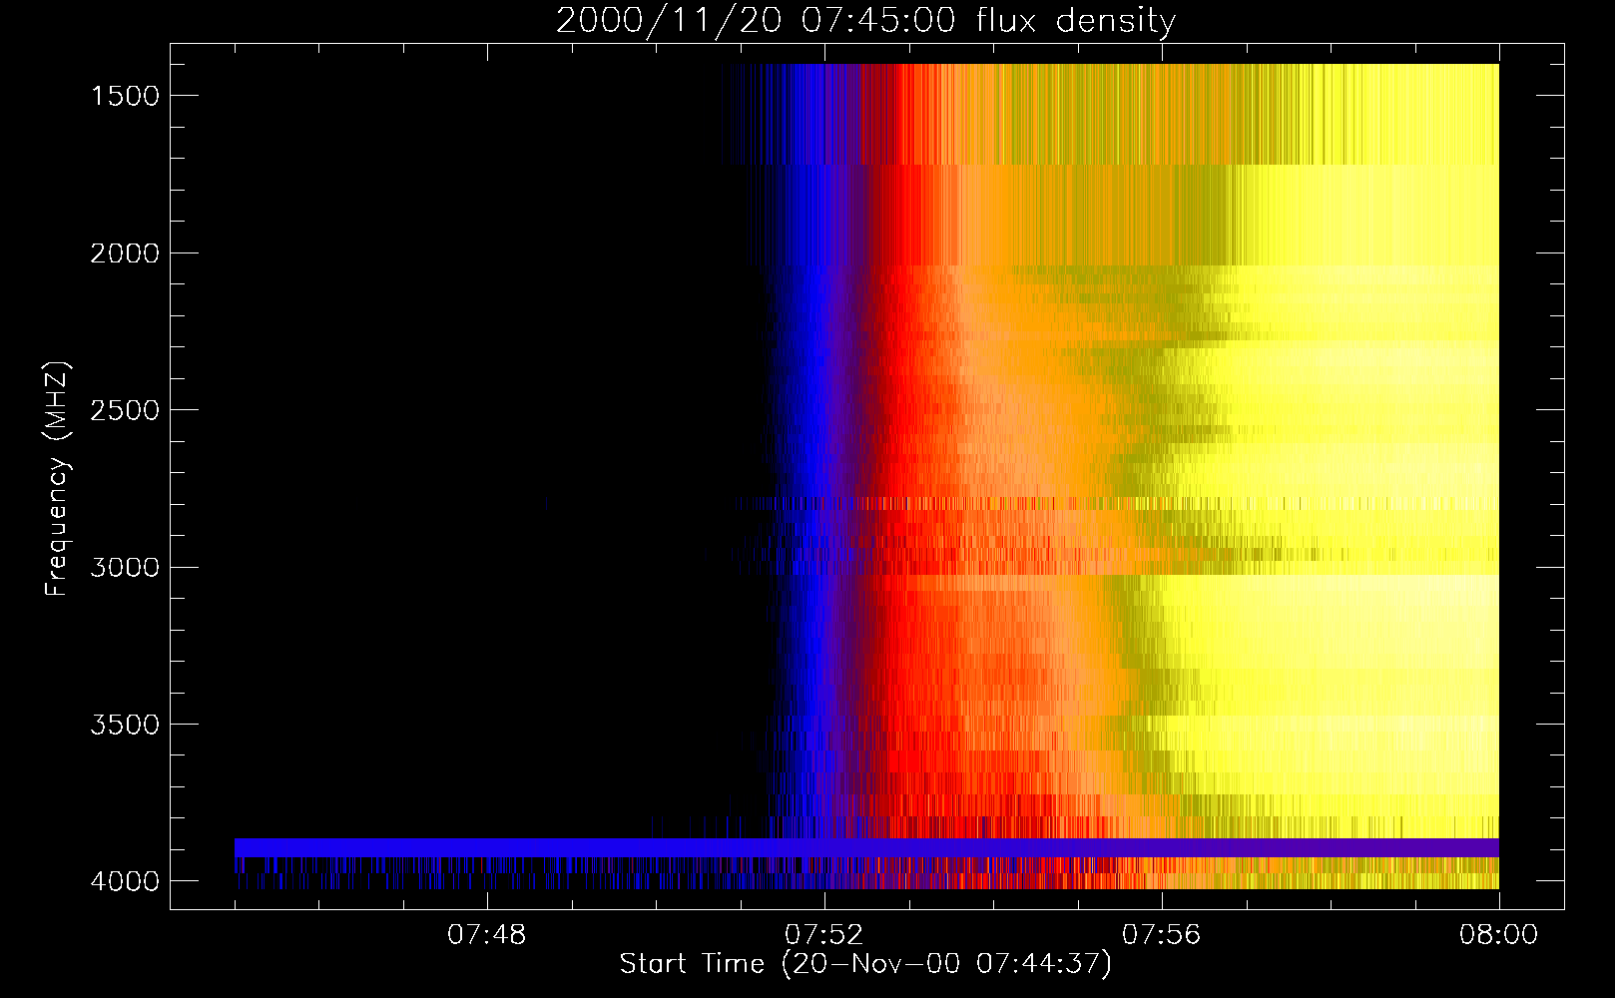The height and width of the screenshot is (998, 1615).
Task: Click the 'Frequency (MHZ)' axis label
Action: point(57,479)
